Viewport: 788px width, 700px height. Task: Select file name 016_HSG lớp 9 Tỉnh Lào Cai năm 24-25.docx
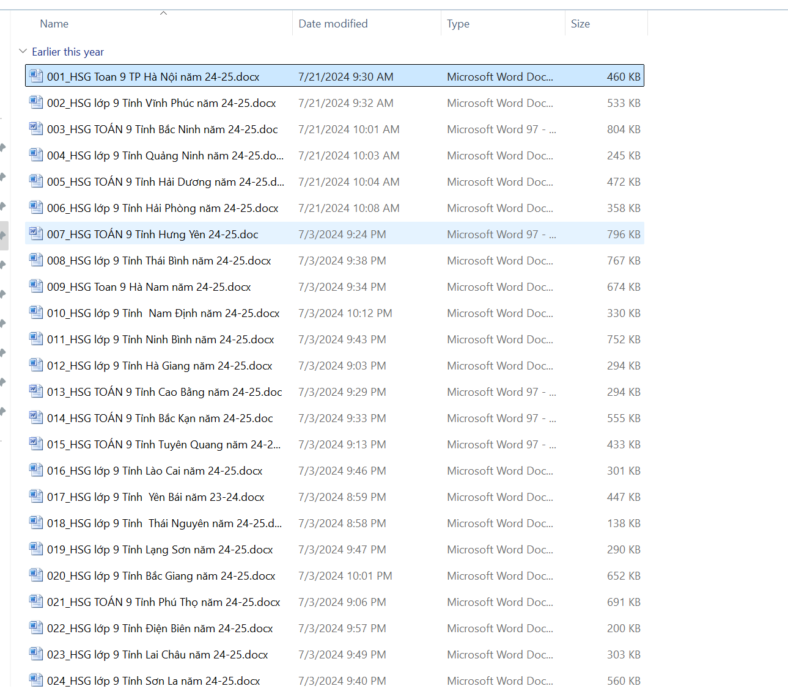pyautogui.click(x=155, y=471)
